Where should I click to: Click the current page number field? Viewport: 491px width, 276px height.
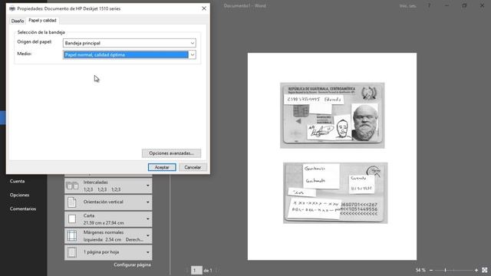click(x=196, y=271)
